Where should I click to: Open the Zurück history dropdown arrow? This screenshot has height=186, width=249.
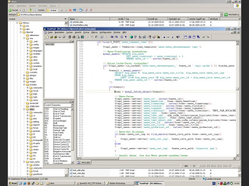click(x=20, y=10)
